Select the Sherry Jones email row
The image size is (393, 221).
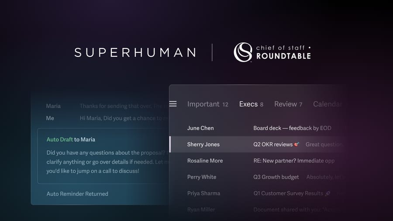(256, 144)
